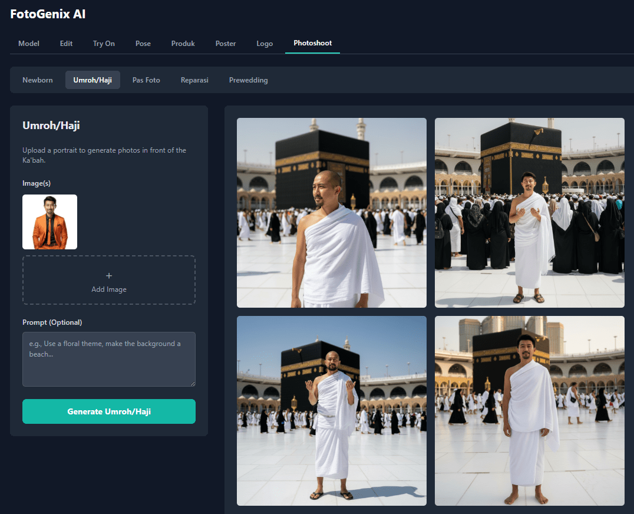
Task: Switch to the Edit tab
Action: [66, 44]
